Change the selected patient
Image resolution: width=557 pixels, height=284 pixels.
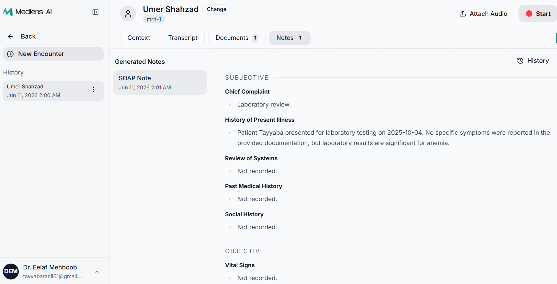point(217,9)
